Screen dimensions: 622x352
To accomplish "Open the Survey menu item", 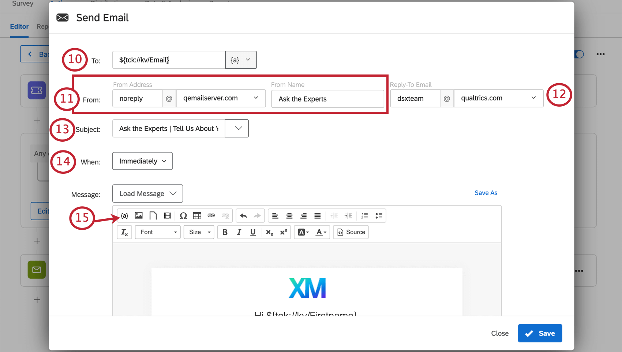I will tap(22, 4).
